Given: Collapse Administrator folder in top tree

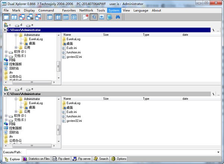Looking at the screenshot, I should pyautogui.click(x=16, y=35).
